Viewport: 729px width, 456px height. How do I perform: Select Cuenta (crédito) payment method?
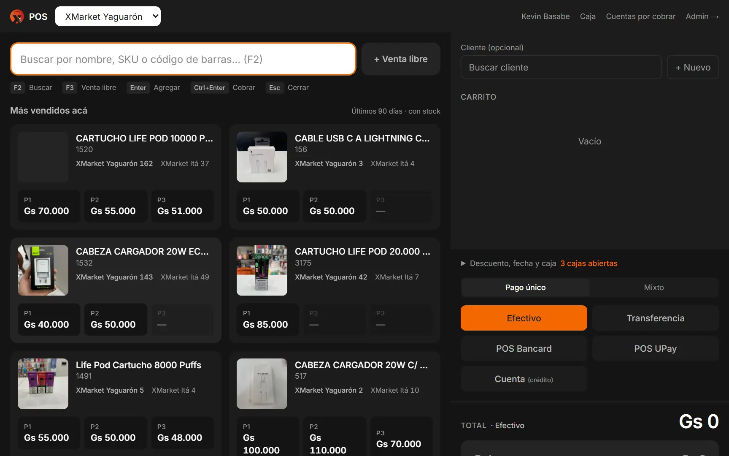524,379
